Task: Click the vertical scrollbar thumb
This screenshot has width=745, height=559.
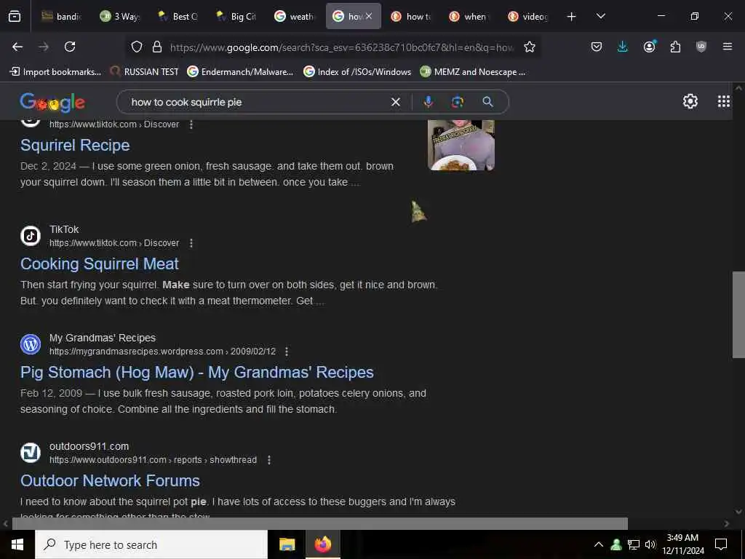Action: 738,314
